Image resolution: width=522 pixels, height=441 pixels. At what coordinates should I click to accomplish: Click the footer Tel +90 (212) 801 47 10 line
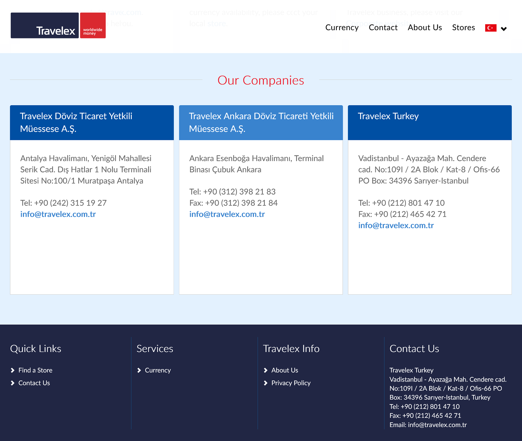click(424, 407)
